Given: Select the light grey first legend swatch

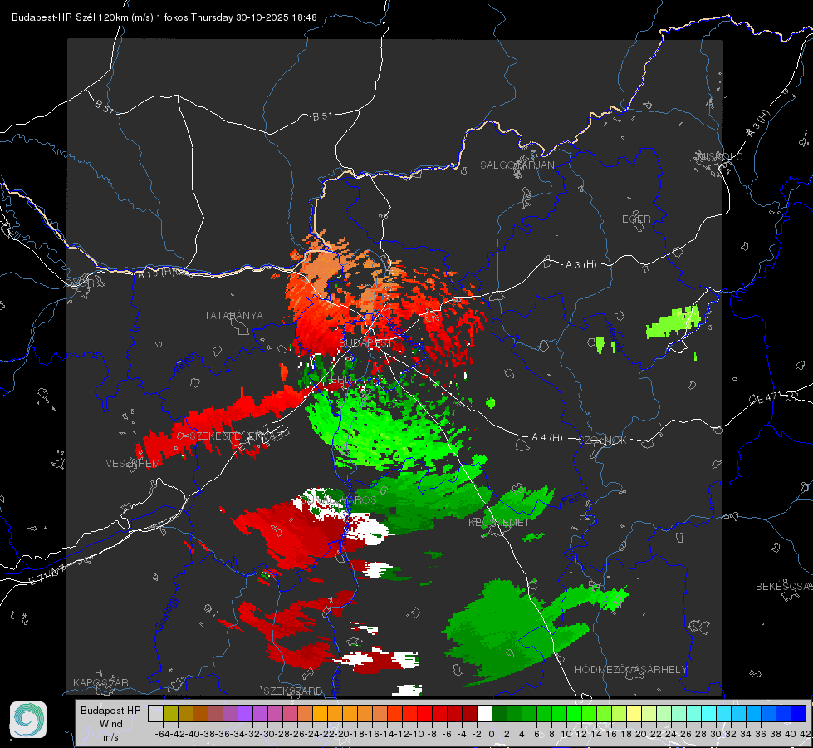Looking at the screenshot, I should (x=155, y=713).
